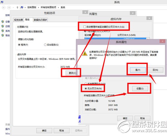Image resolution: width=167 pixels, height=136 pixels.
Task: Click 控制面板 in the address breadcrumb
Action: click(32, 7)
